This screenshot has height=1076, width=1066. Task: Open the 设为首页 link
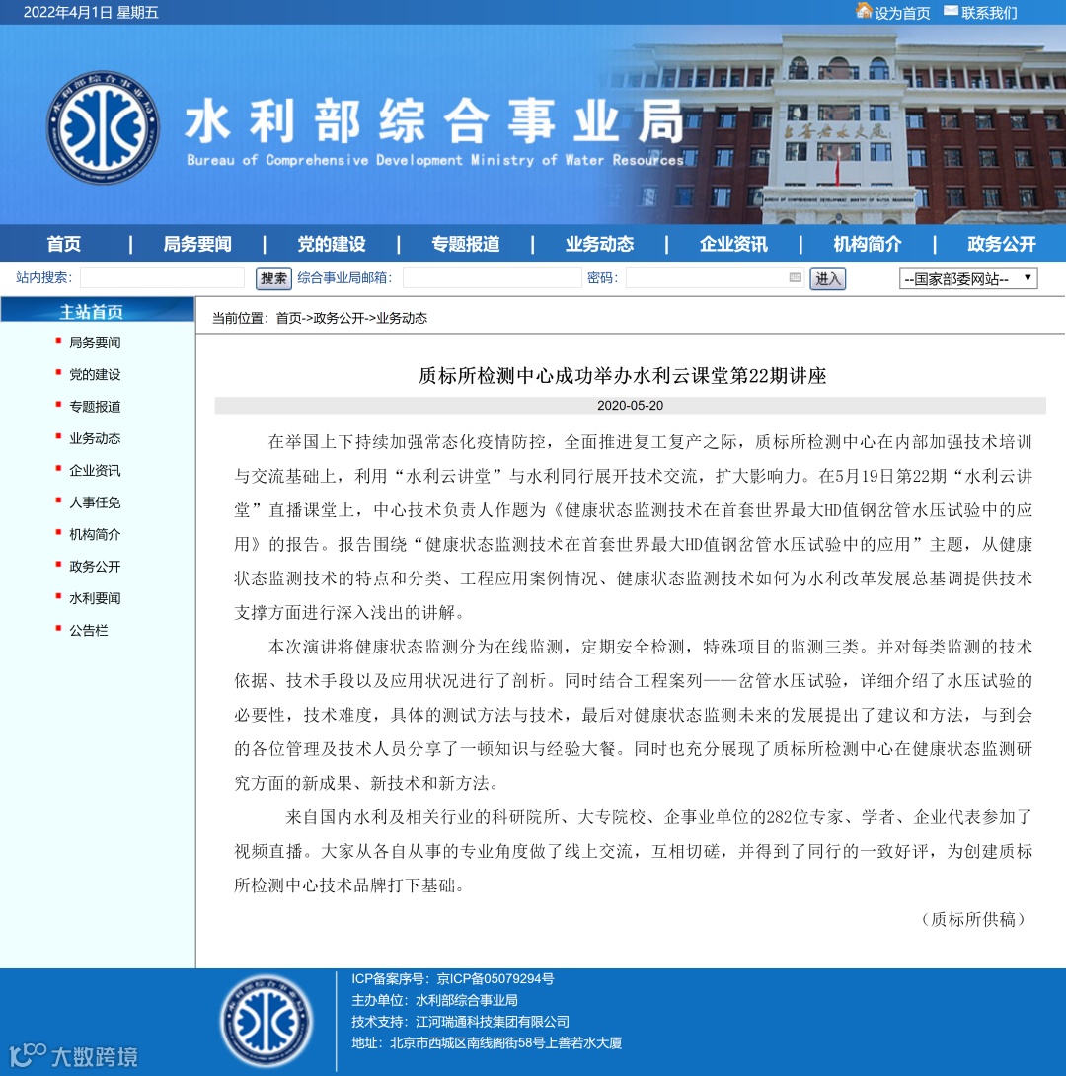coord(902,13)
